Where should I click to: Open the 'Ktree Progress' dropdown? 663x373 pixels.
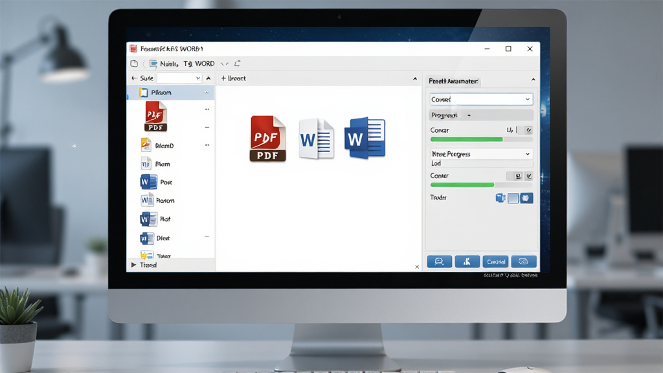(x=481, y=154)
